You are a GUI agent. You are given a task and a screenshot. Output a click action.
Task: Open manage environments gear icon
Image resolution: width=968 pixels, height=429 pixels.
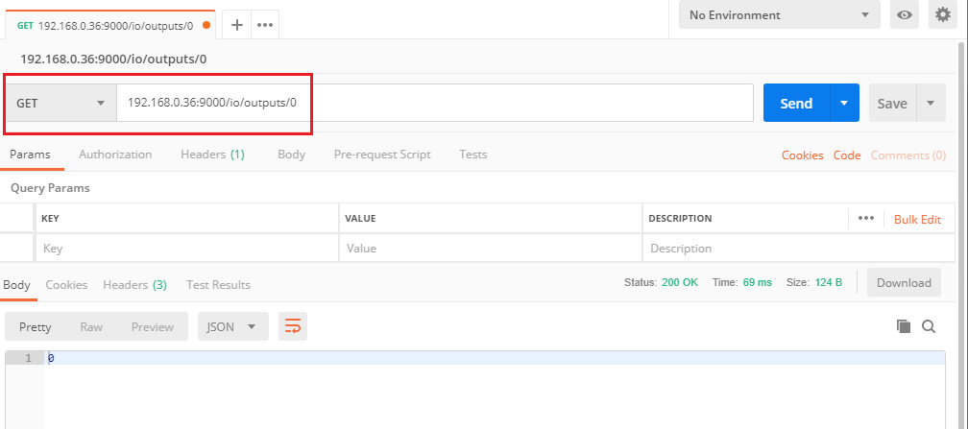coord(942,15)
